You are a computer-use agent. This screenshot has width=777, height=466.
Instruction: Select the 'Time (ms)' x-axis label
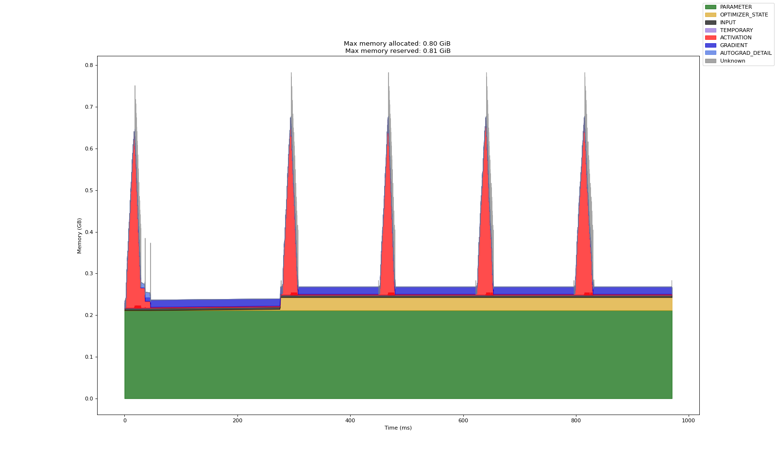(398, 428)
